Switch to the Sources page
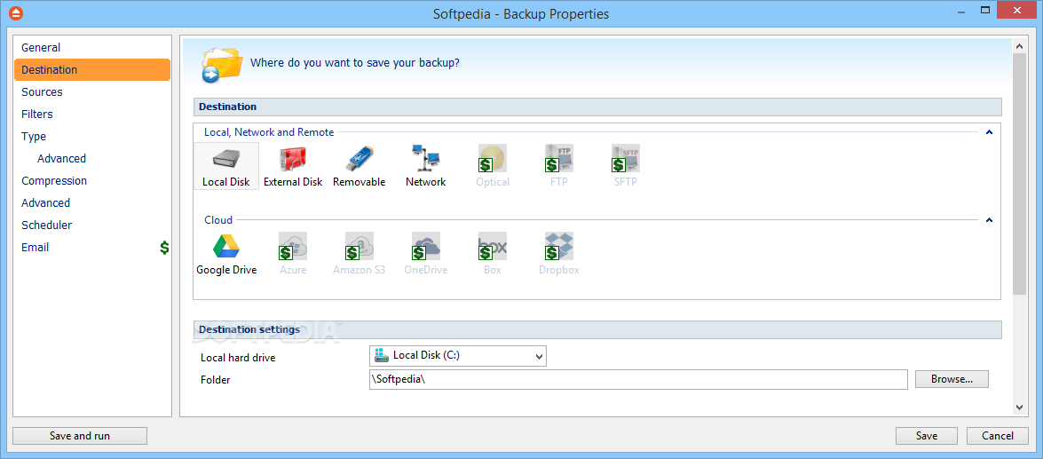 pyautogui.click(x=92, y=91)
